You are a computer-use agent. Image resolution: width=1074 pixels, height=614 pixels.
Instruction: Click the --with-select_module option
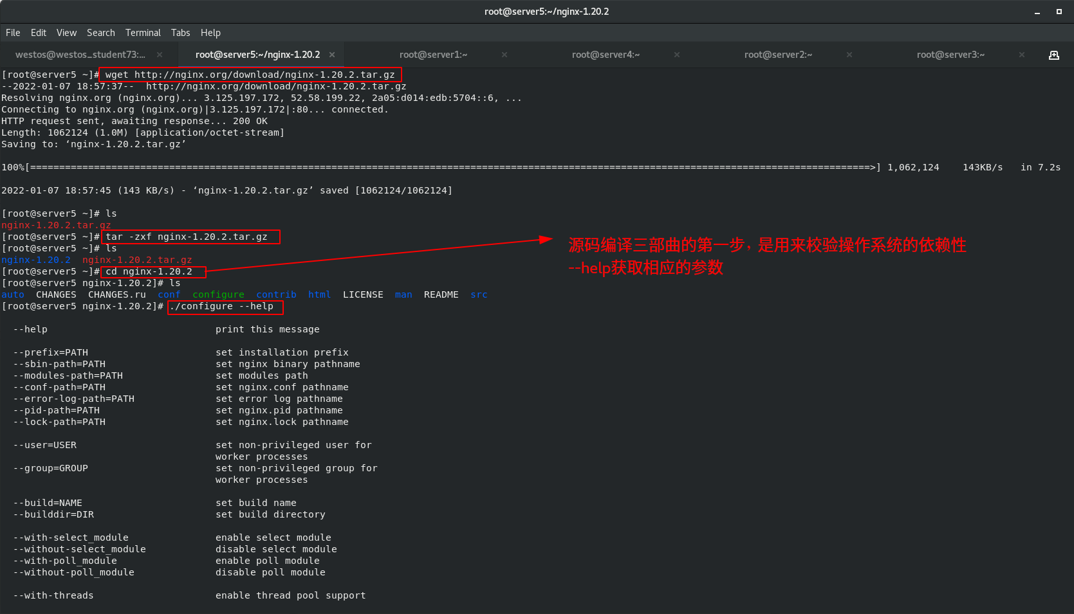pyautogui.click(x=71, y=537)
